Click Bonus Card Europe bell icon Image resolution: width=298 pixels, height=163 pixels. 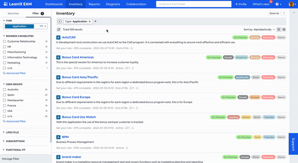coord(137,108)
